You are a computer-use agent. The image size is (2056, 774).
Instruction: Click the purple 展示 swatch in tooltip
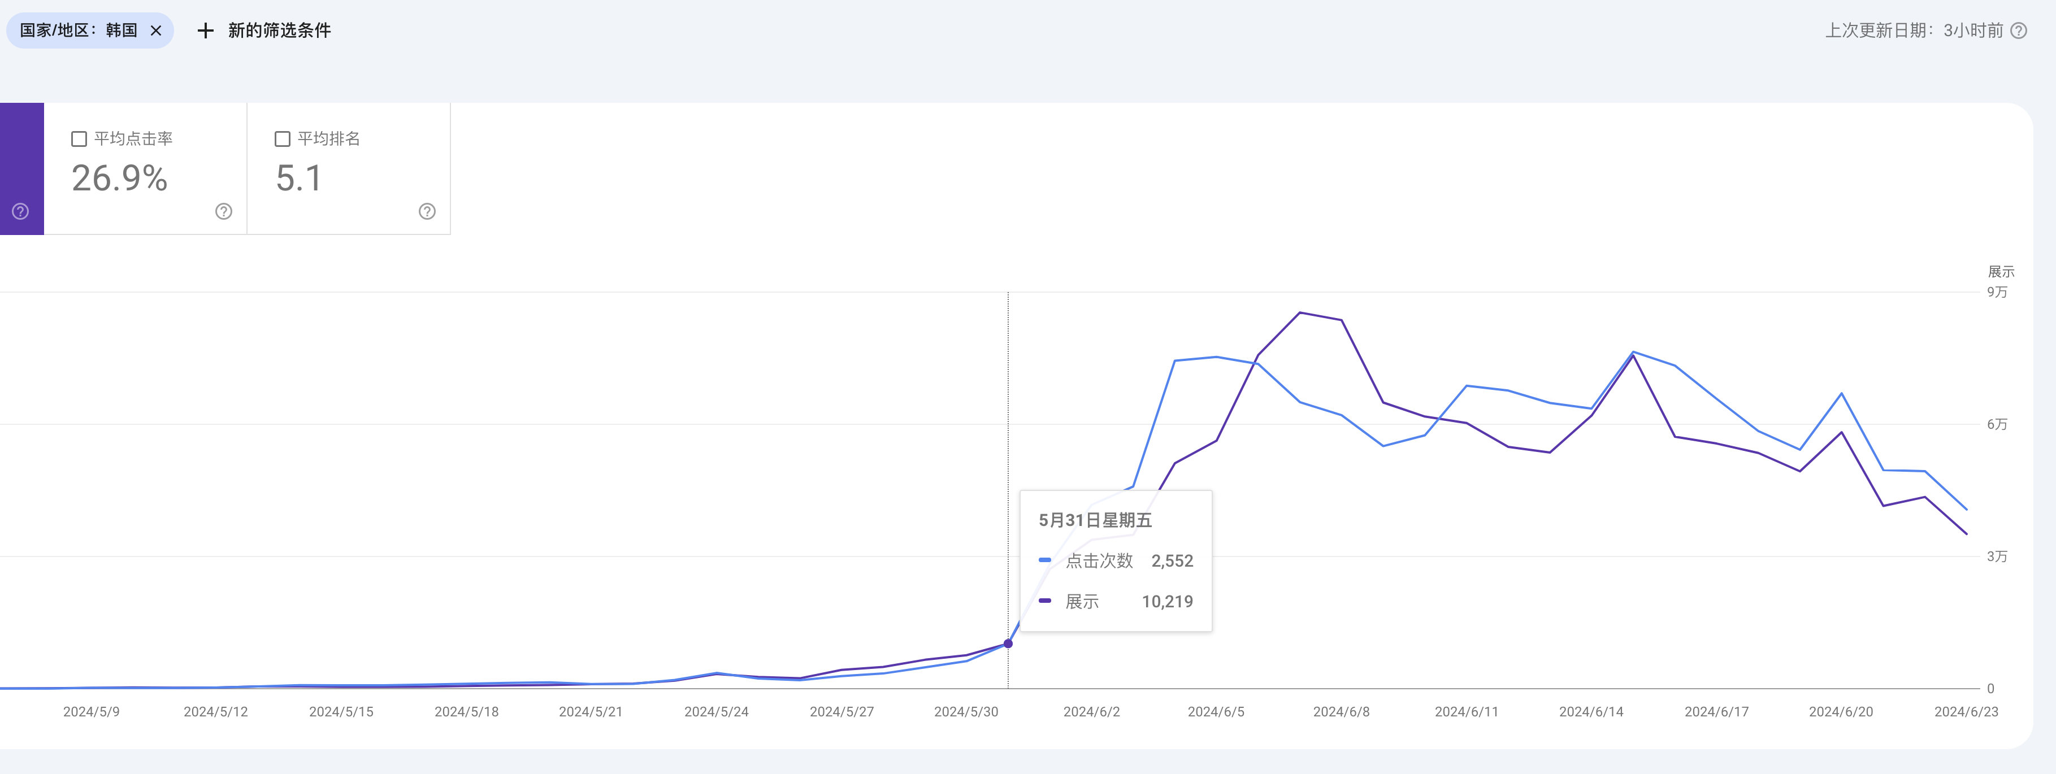tap(1045, 601)
